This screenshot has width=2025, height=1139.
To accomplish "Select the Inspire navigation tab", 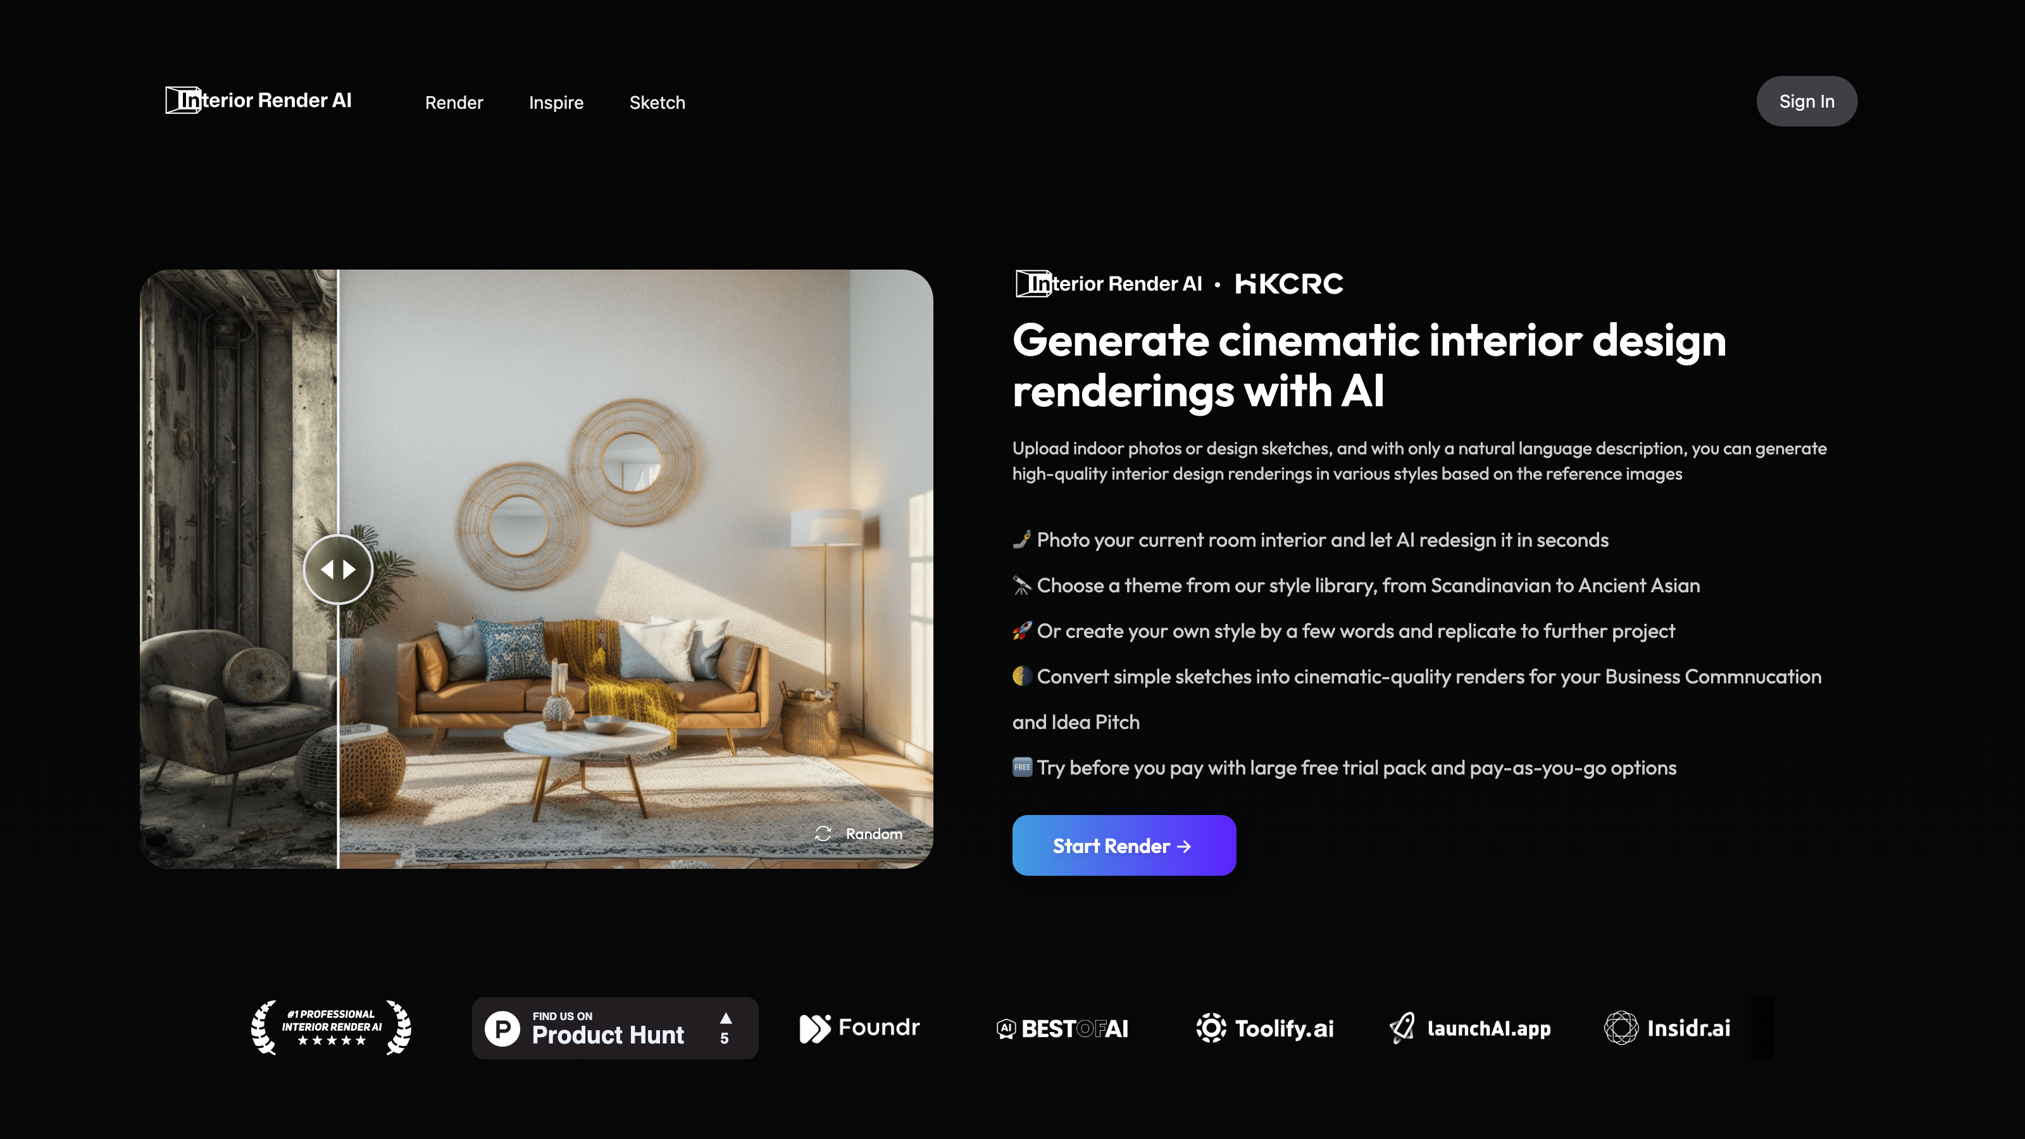I will pyautogui.click(x=556, y=101).
